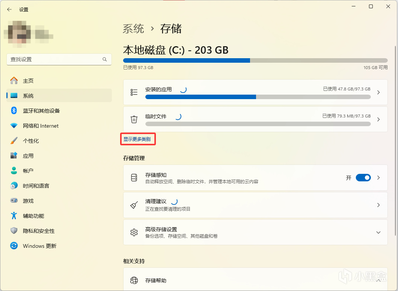Expand the advanced storage settings section
The height and width of the screenshot is (291, 398).
378,232
